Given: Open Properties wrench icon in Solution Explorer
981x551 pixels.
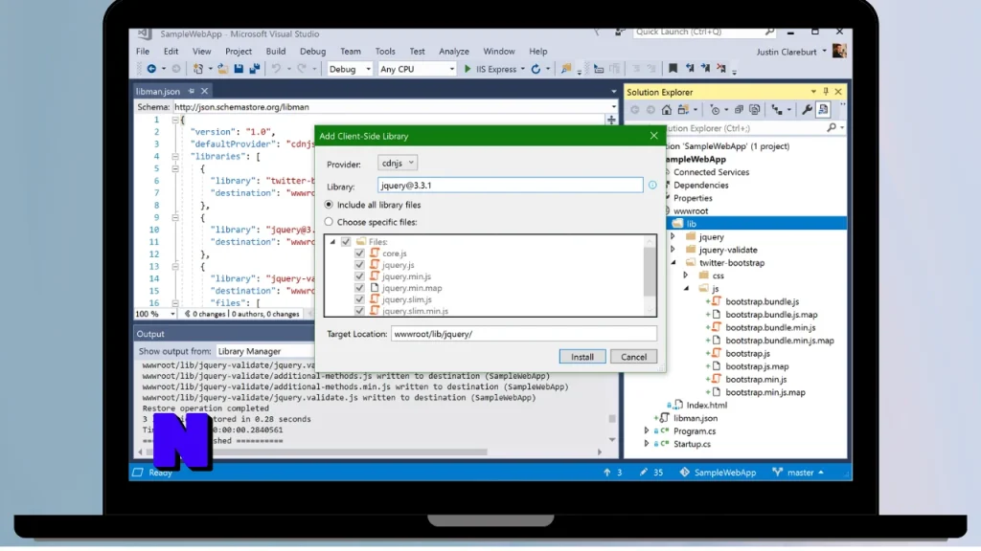Looking at the screenshot, I should pyautogui.click(x=807, y=110).
